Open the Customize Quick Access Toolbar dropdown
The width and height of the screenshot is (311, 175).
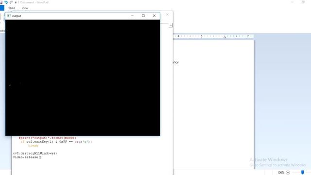pyautogui.click(x=16, y=2)
